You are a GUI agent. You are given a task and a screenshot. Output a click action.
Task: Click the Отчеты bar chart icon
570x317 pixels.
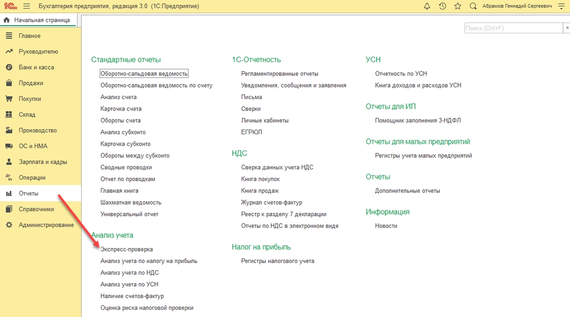coord(9,194)
